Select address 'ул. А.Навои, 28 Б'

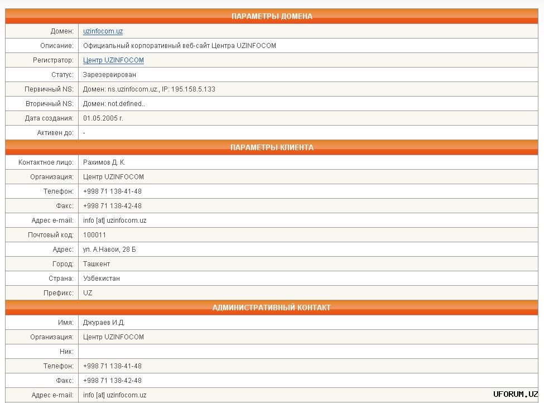(x=109, y=250)
